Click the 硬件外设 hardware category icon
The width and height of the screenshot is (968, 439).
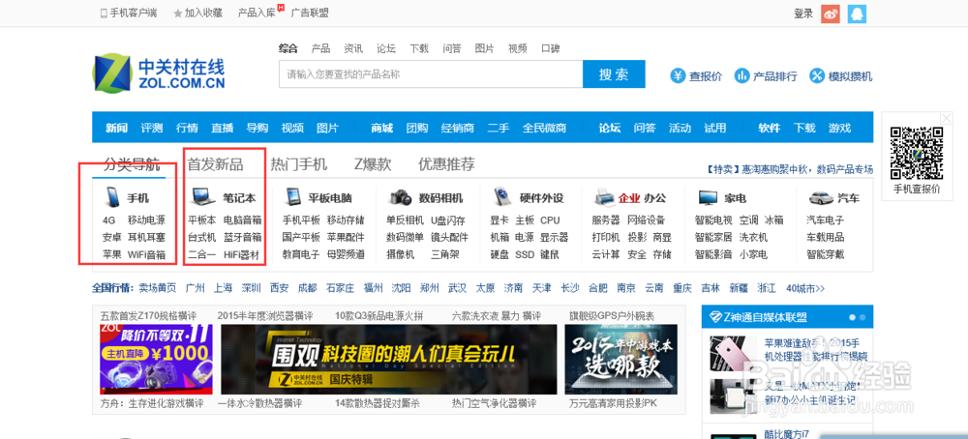501,196
